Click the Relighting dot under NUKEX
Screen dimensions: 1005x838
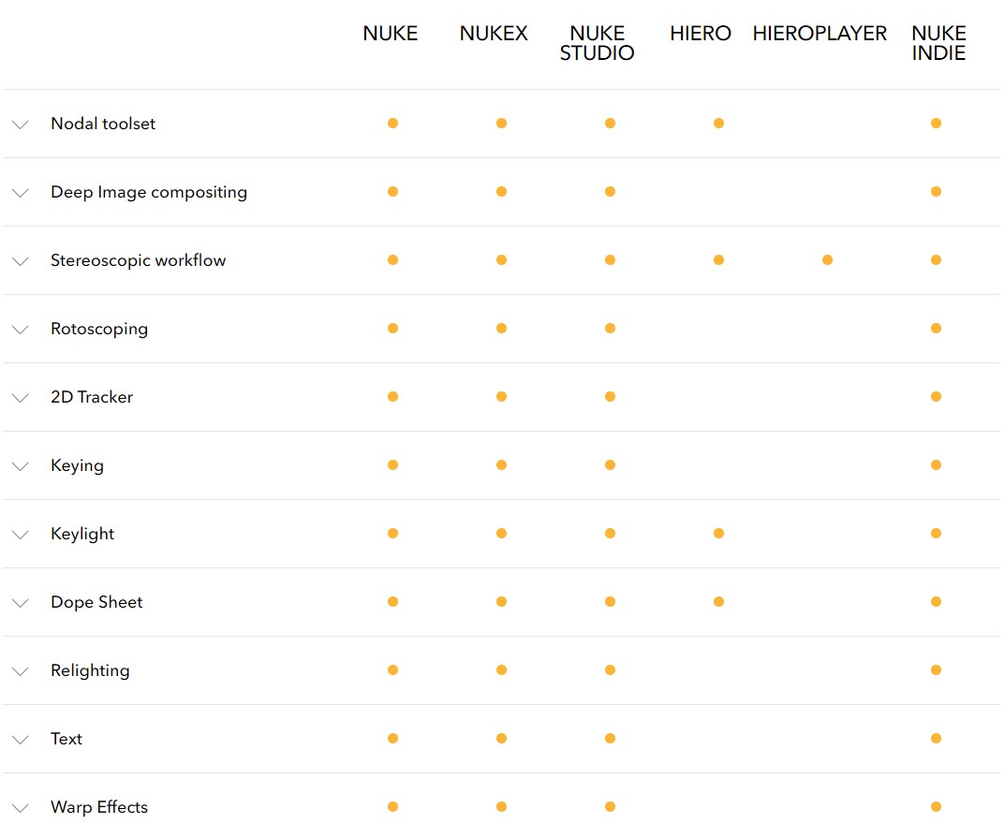501,669
